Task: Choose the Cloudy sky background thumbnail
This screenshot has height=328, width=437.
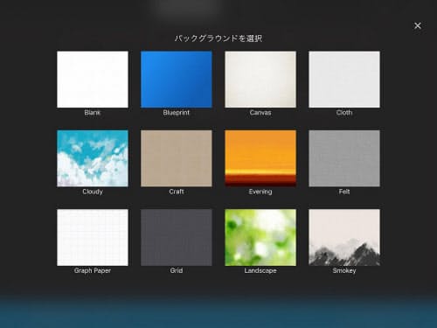Action: click(x=93, y=158)
